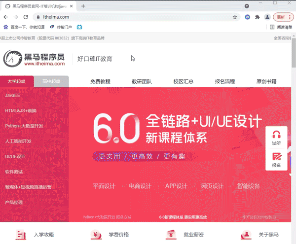Expand the Python+大数据开发 course category
Screen dimensions: 296x244
pos(24,126)
